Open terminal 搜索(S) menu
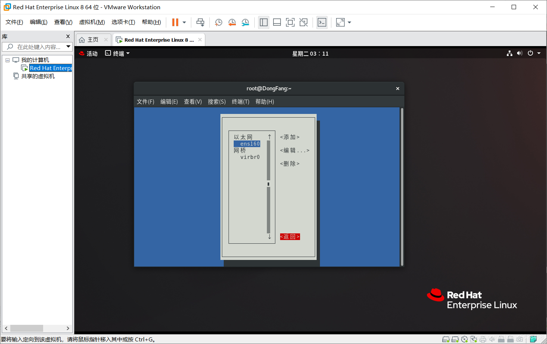The height and width of the screenshot is (344, 547). click(217, 102)
